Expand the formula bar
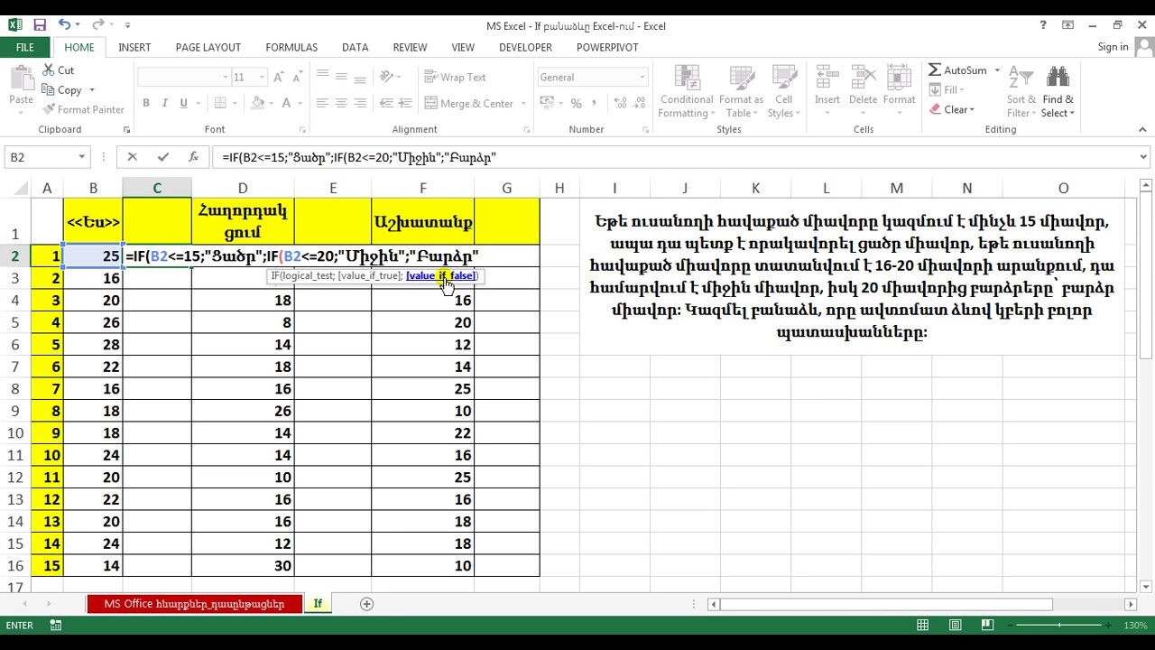This screenshot has width=1155, height=650. click(x=1144, y=157)
